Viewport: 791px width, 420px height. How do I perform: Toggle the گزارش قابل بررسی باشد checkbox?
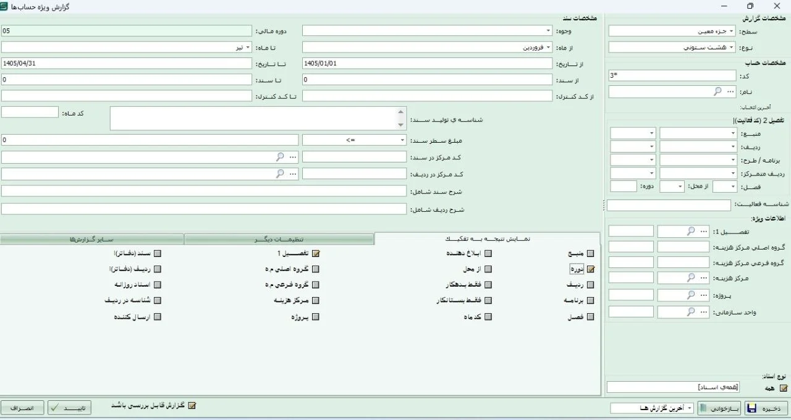pyautogui.click(x=192, y=406)
